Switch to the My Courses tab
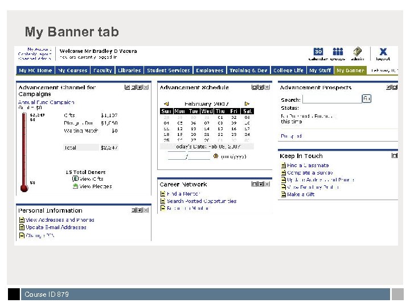Screen dimensions: 410x307 [x=73, y=70]
